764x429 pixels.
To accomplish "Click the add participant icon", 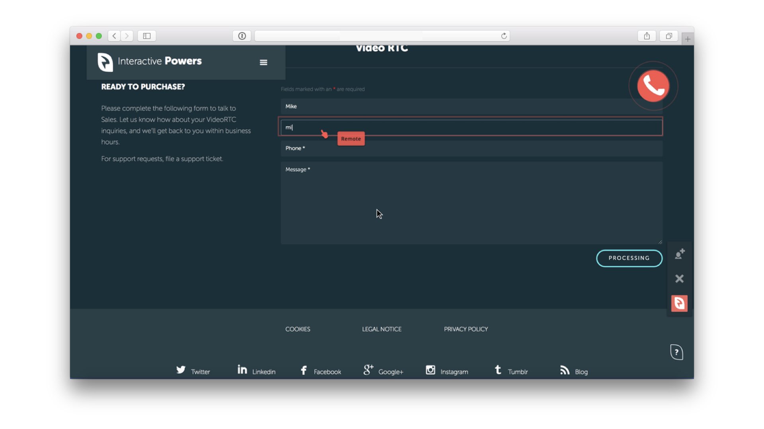I will (x=680, y=254).
